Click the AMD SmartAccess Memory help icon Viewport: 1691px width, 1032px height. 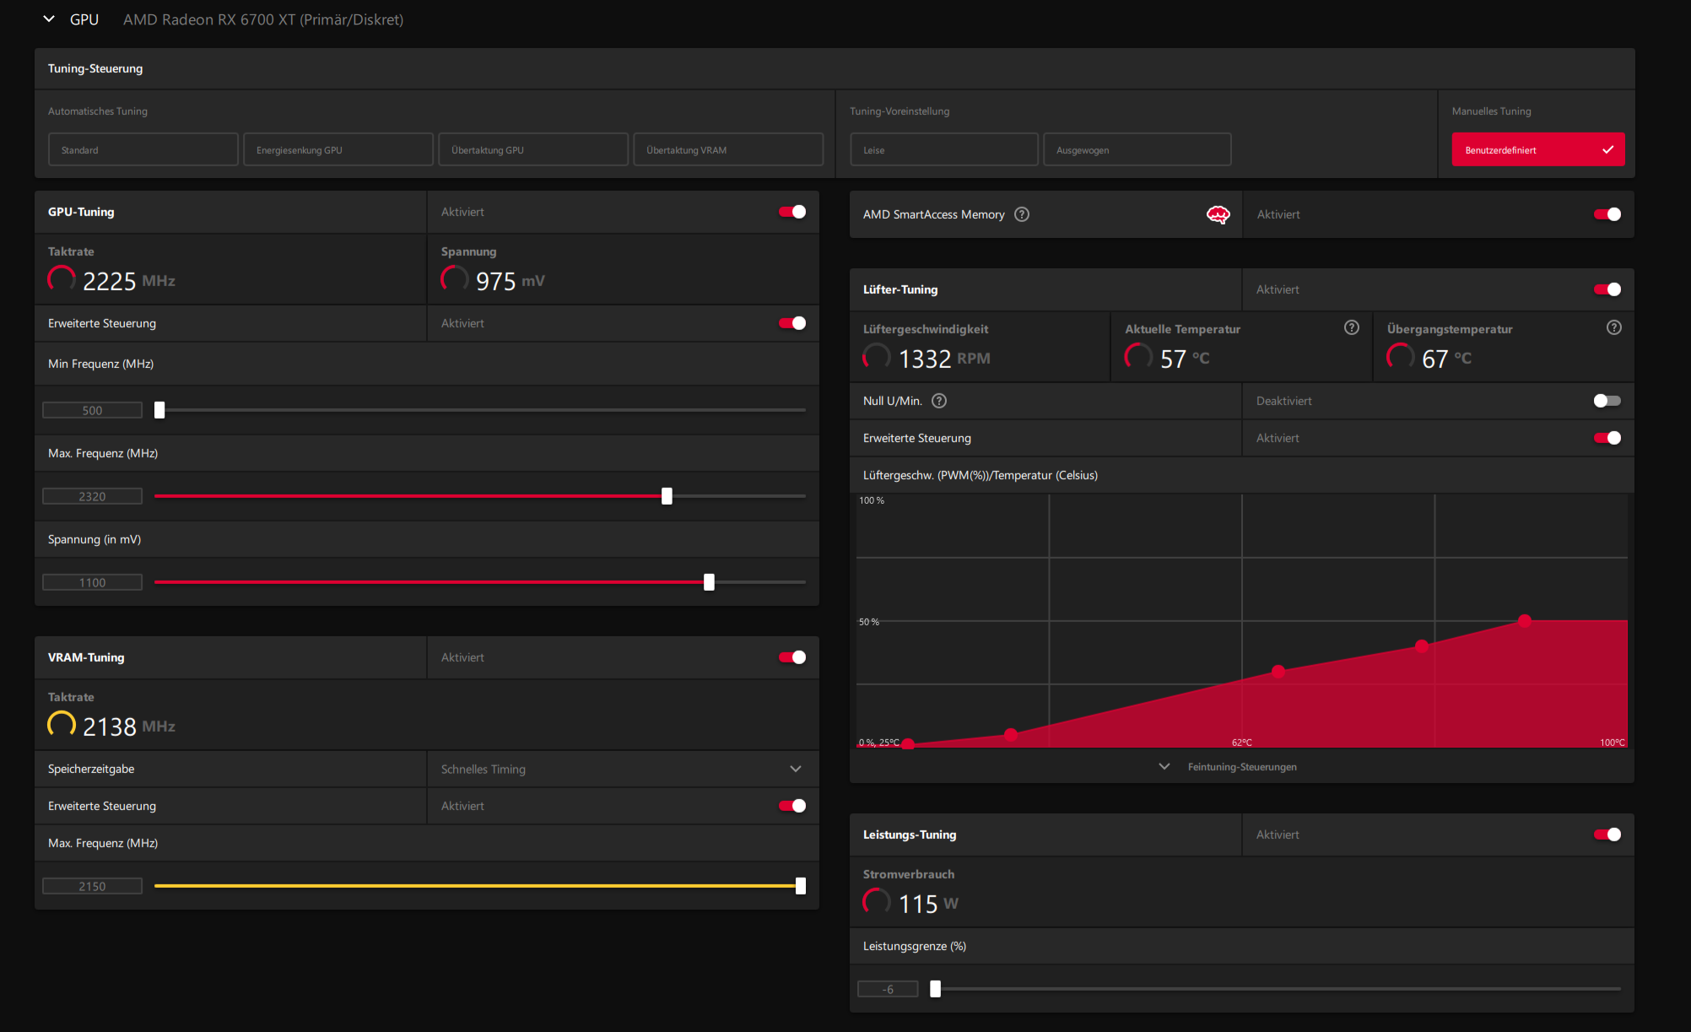pos(1022,214)
